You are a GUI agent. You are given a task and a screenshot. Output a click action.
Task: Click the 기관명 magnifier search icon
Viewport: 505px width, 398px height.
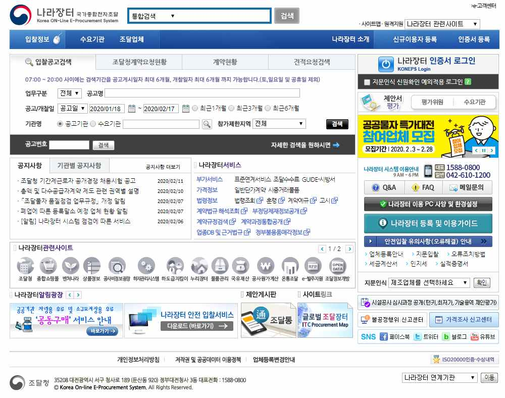pyautogui.click(x=207, y=124)
